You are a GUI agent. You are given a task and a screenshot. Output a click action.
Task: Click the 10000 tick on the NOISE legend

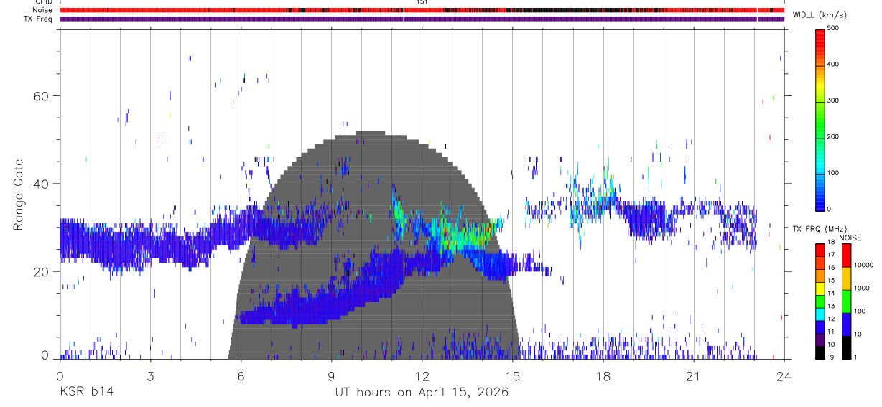click(x=863, y=265)
